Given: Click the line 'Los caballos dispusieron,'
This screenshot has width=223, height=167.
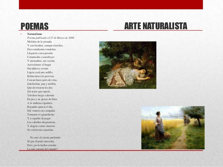Looking at the screenshot, I should click(41, 122).
